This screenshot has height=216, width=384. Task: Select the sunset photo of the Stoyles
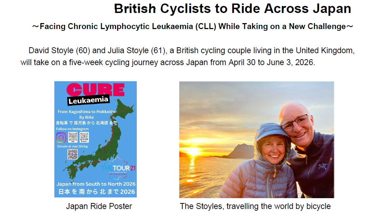pos(256,140)
